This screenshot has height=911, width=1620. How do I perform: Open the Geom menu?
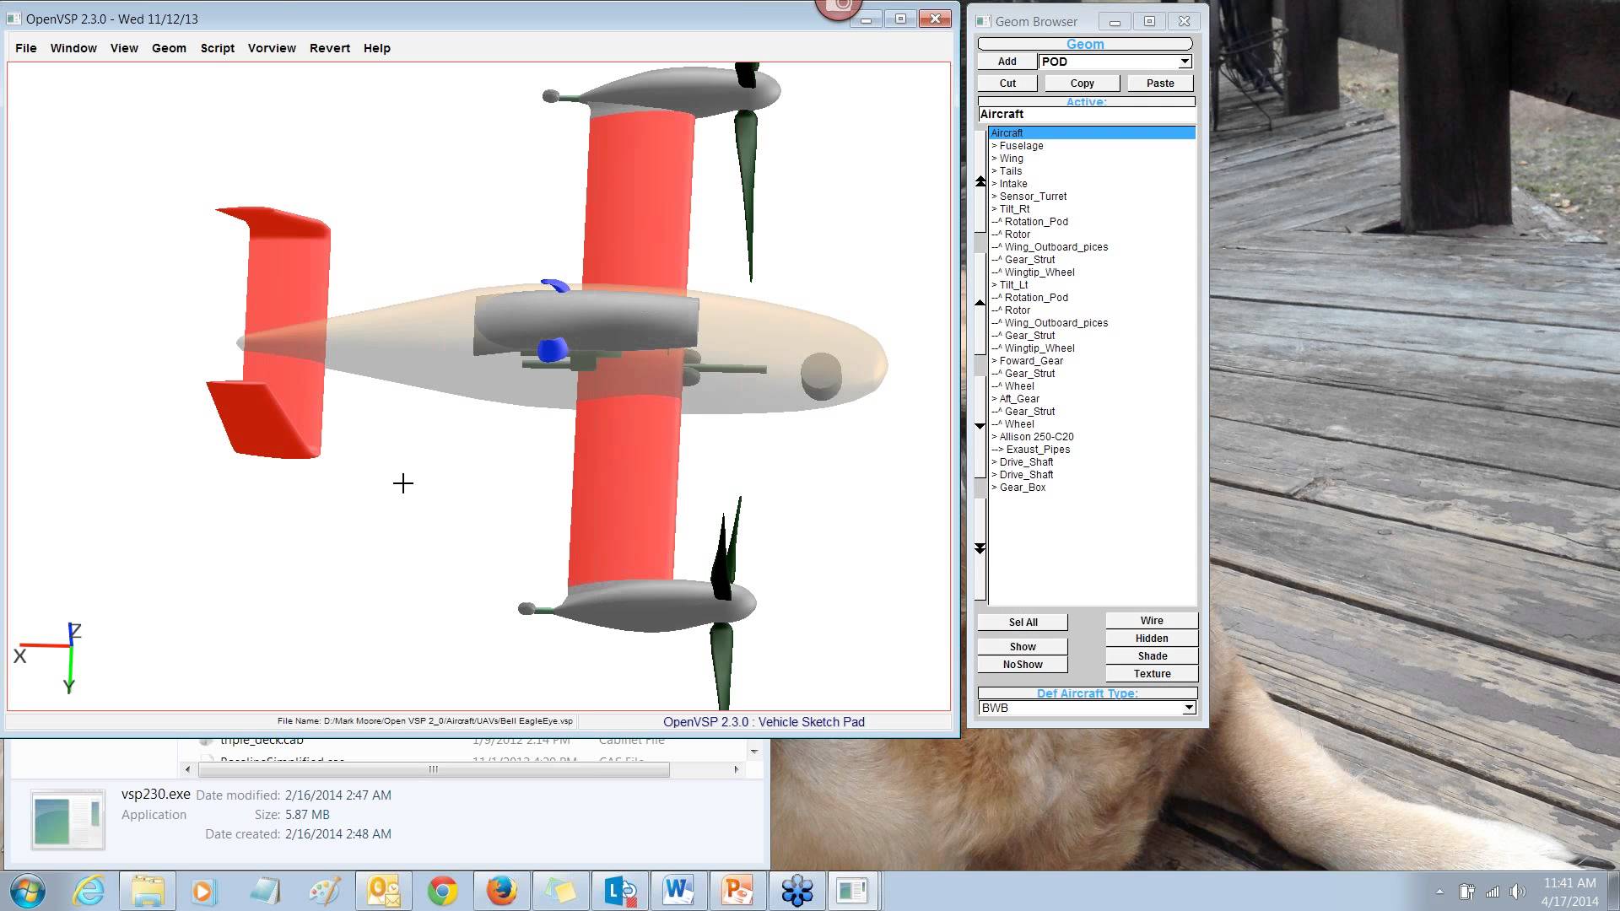[169, 48]
